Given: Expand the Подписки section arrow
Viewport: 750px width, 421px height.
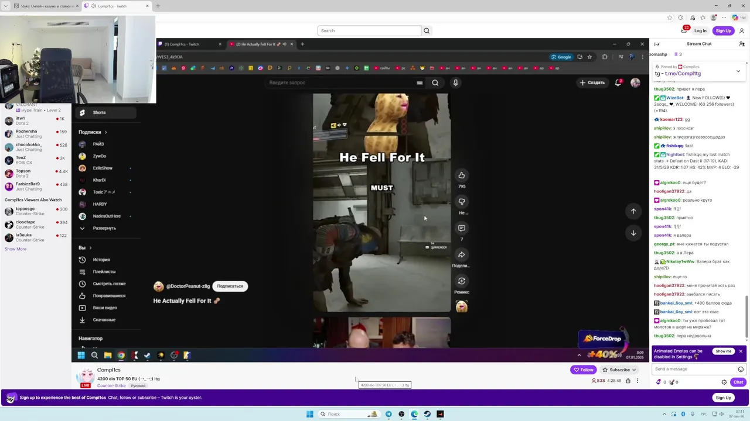Looking at the screenshot, I should tap(106, 132).
